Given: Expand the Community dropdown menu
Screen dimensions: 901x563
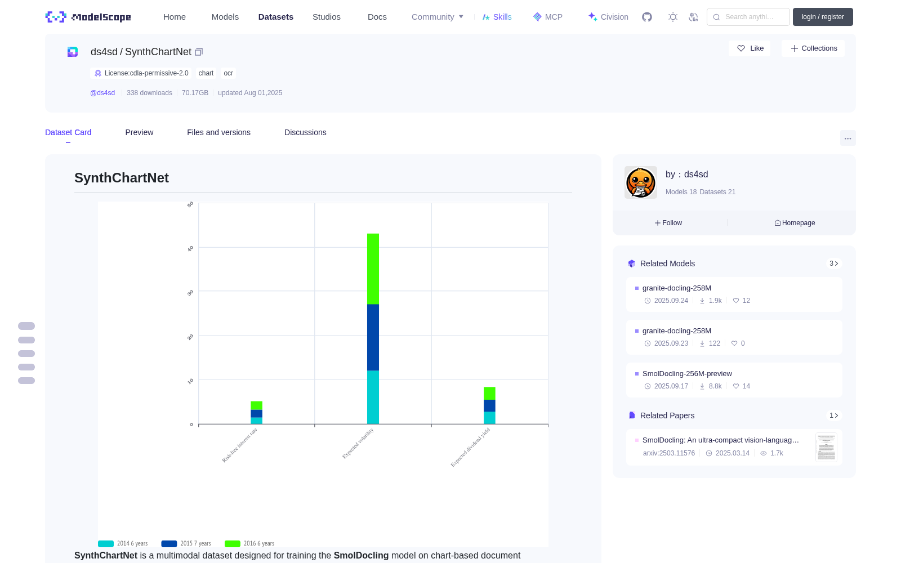Looking at the screenshot, I should (x=438, y=17).
